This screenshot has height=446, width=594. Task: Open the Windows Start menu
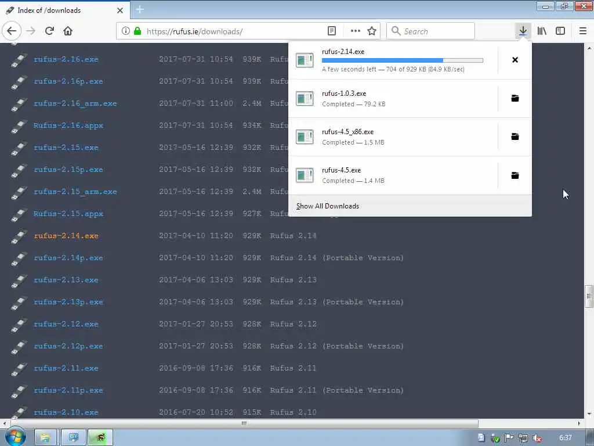point(15,437)
